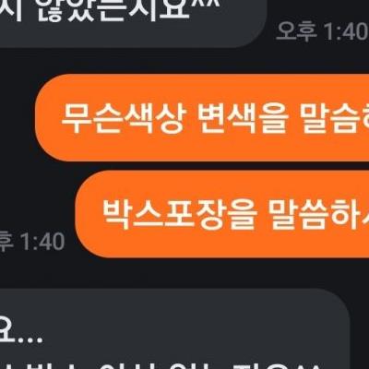
Task: Tap the ^^ emoticon in top gray message
Action: click(207, 5)
